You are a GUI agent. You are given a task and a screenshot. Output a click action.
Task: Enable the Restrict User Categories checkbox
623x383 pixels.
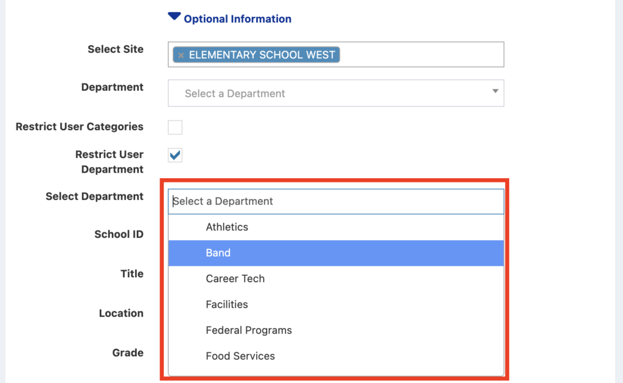(175, 127)
